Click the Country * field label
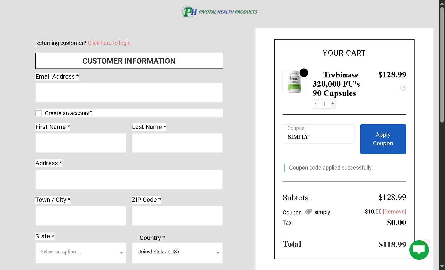Screen dimensions: 445x270 pos(152,238)
